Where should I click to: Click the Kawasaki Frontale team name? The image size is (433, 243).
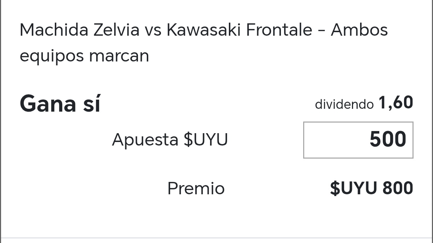239,30
